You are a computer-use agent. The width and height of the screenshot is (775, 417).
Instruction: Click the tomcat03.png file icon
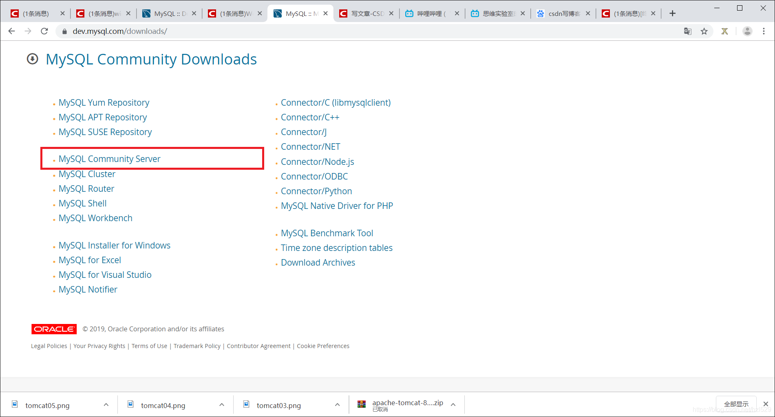(x=246, y=404)
